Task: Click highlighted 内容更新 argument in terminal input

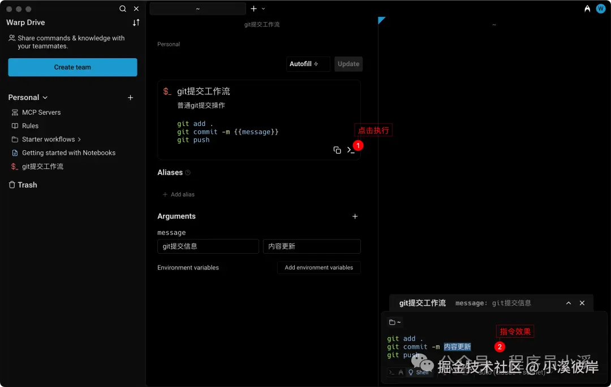Action: 457,346
